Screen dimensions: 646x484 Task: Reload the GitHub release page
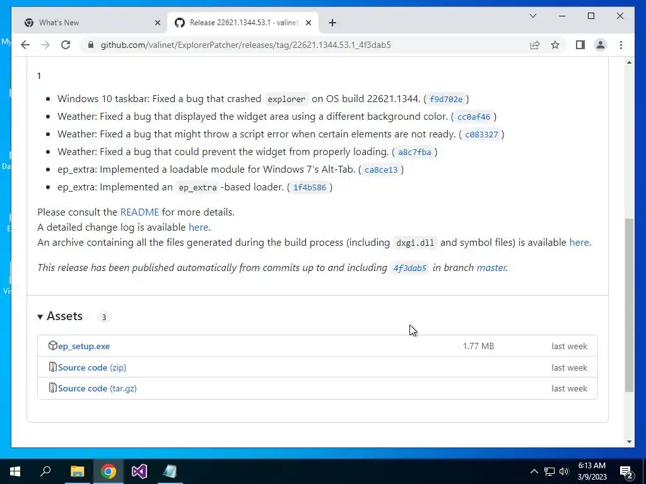tap(66, 45)
